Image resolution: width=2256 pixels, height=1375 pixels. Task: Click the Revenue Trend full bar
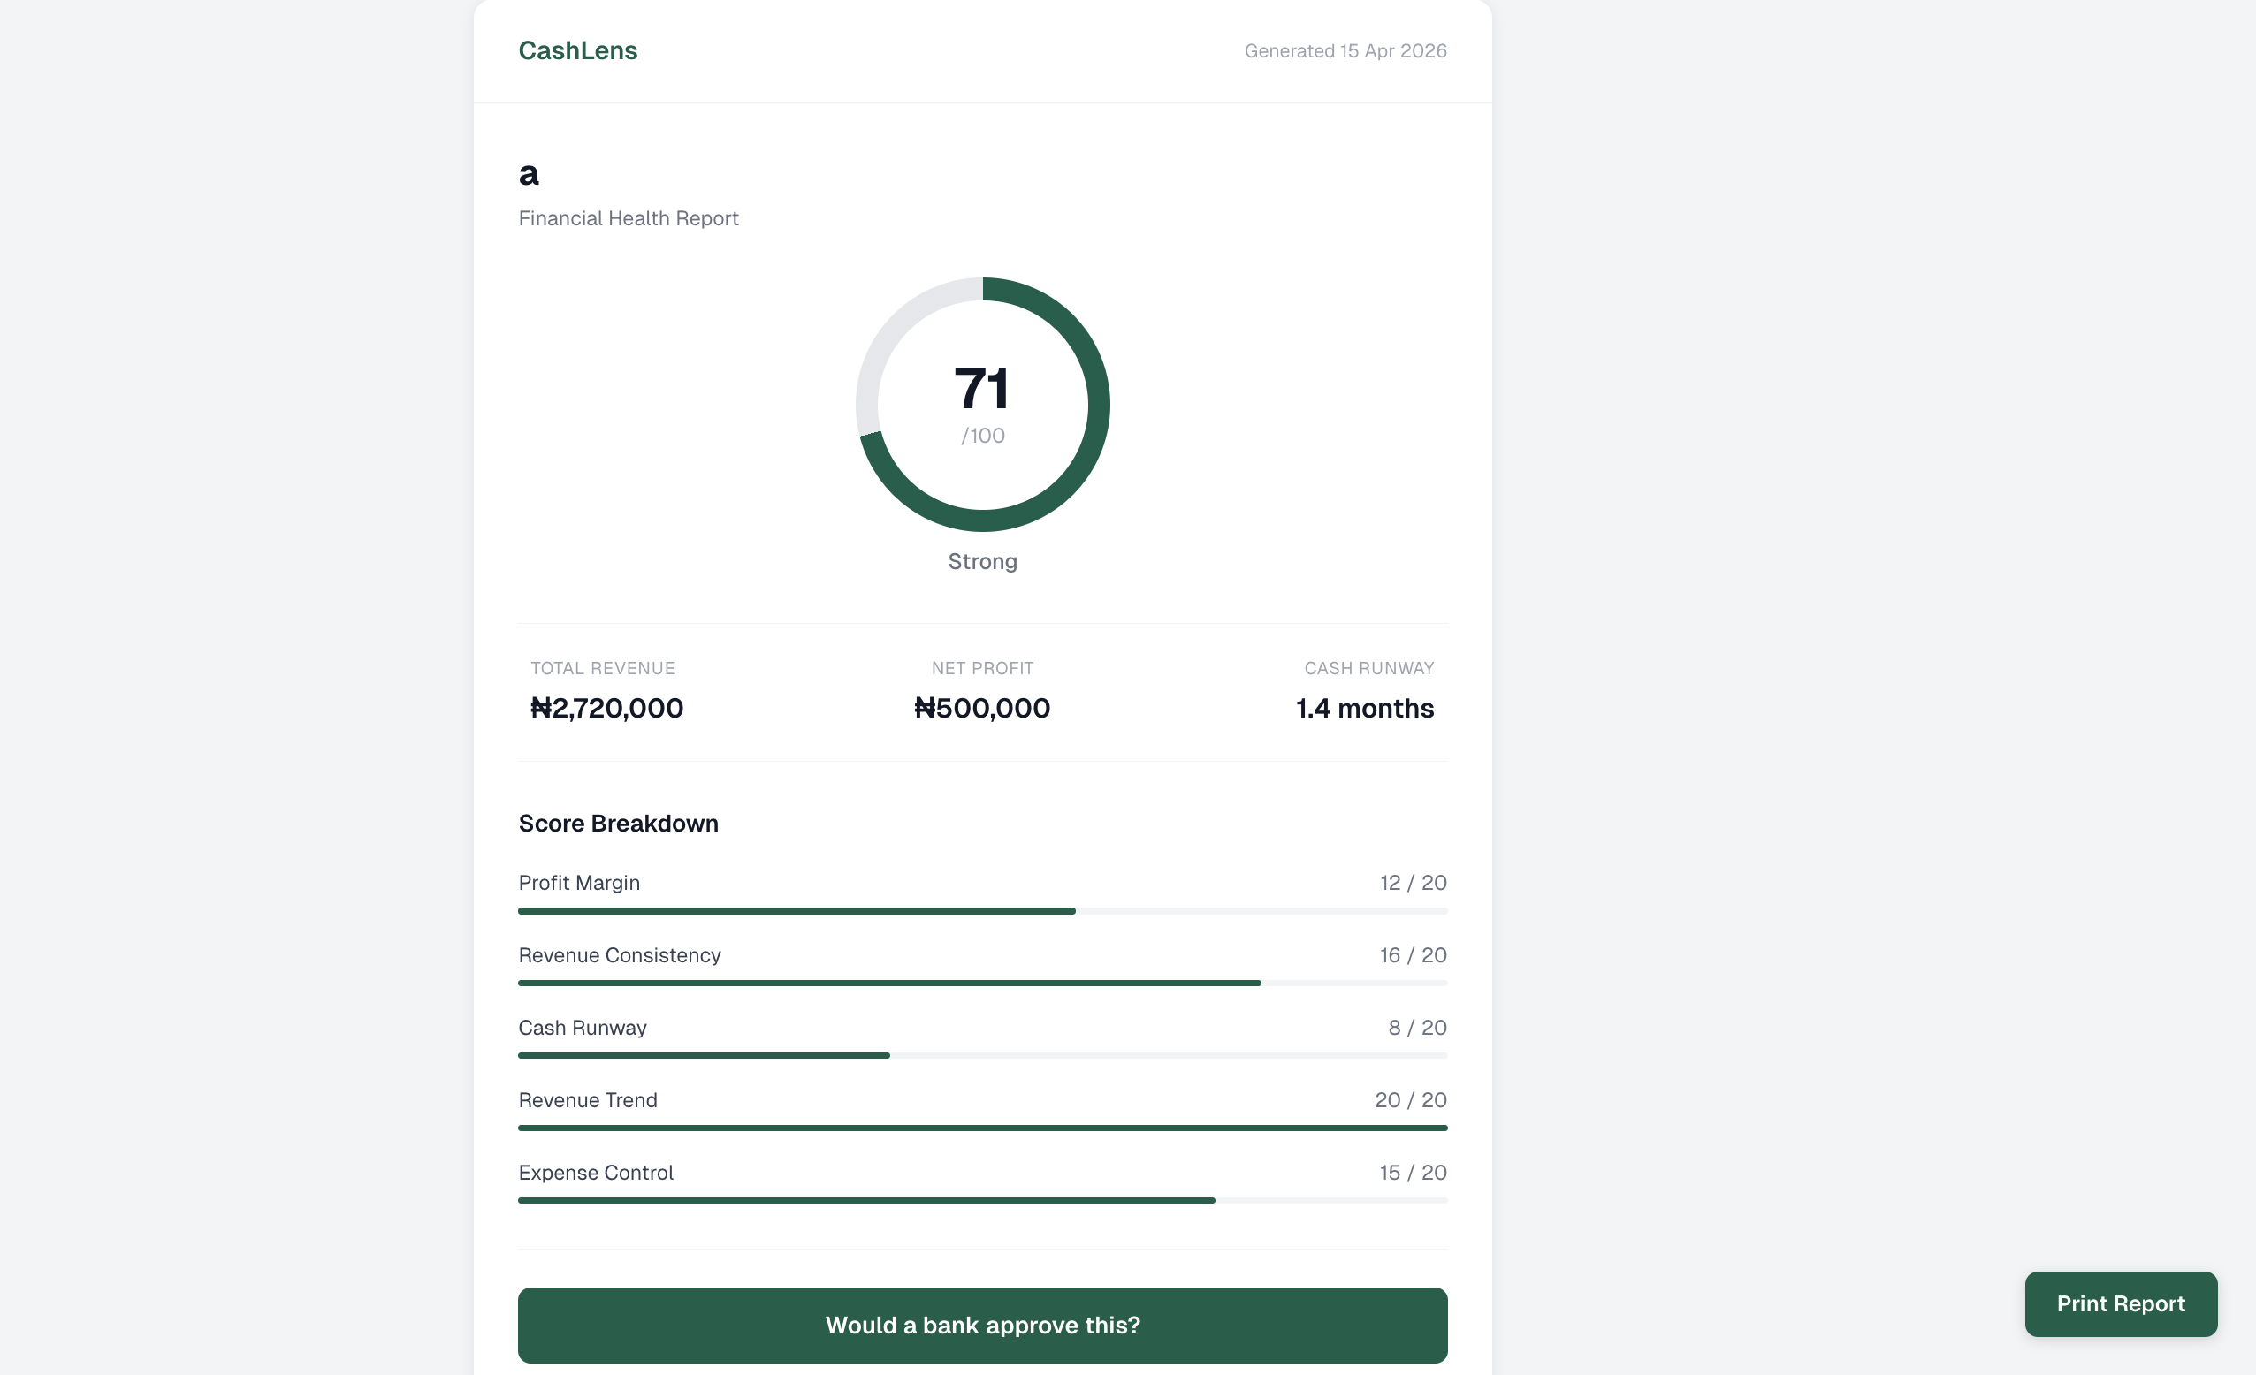click(982, 1128)
